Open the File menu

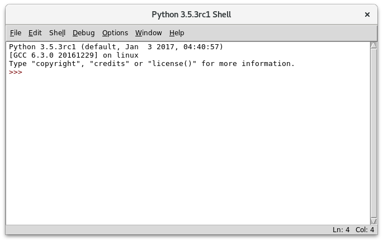15,33
